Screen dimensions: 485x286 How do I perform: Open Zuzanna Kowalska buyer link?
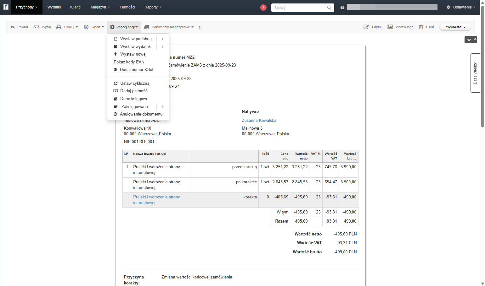[x=259, y=120]
